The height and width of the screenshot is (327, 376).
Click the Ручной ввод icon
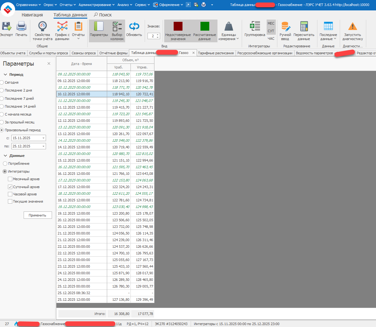(285, 27)
